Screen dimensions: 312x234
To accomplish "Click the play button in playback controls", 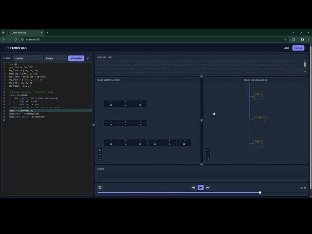I will [200, 187].
